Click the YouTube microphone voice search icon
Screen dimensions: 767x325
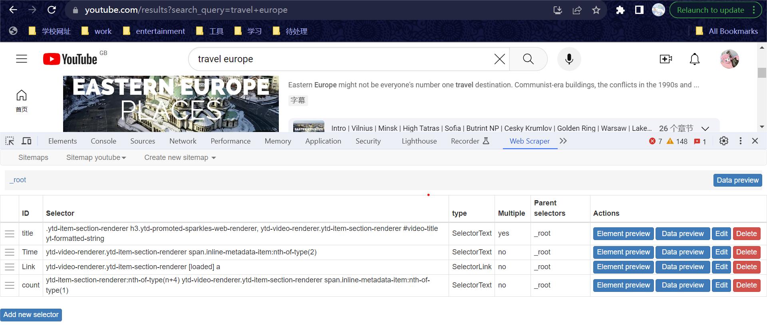pyautogui.click(x=569, y=59)
